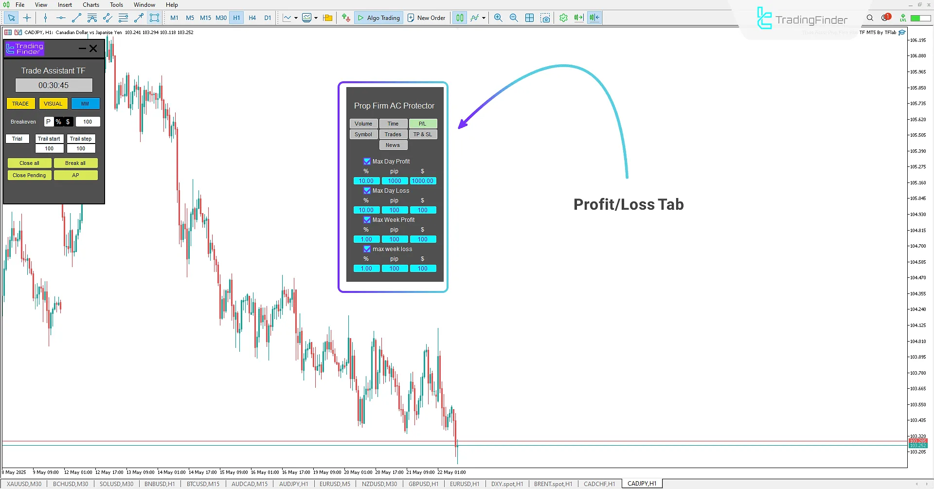Uncheck the Max Day Profit option

tap(367, 161)
